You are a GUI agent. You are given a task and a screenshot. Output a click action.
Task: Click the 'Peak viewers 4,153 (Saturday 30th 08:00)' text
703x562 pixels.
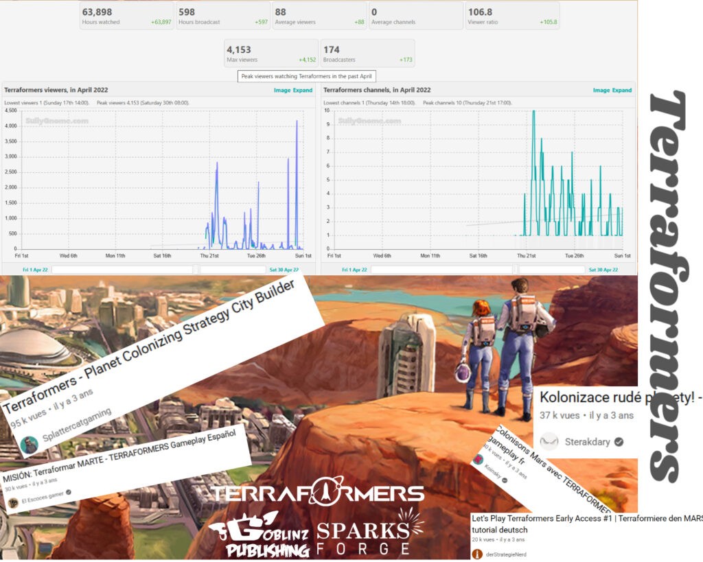[x=143, y=103]
